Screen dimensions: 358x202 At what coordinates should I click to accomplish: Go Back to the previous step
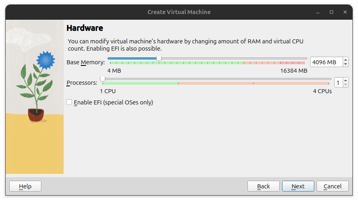tap(264, 186)
